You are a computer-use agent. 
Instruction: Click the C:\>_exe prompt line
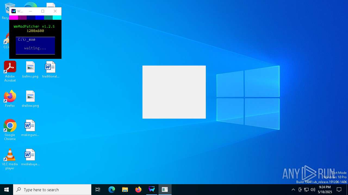coord(27,40)
